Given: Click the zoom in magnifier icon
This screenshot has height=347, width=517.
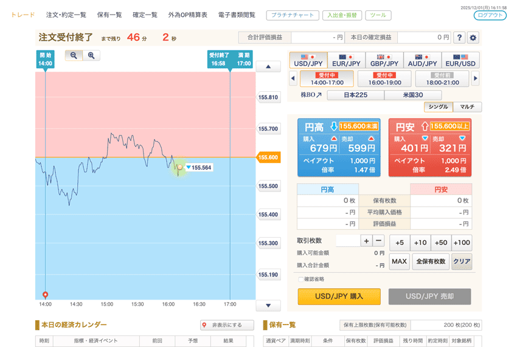Looking at the screenshot, I should (x=91, y=55).
